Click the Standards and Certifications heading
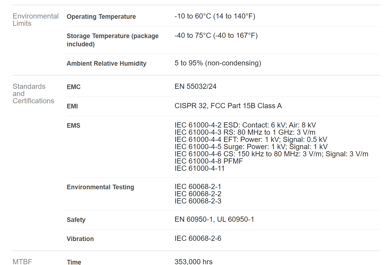The height and width of the screenshot is (265, 388). [x=33, y=94]
